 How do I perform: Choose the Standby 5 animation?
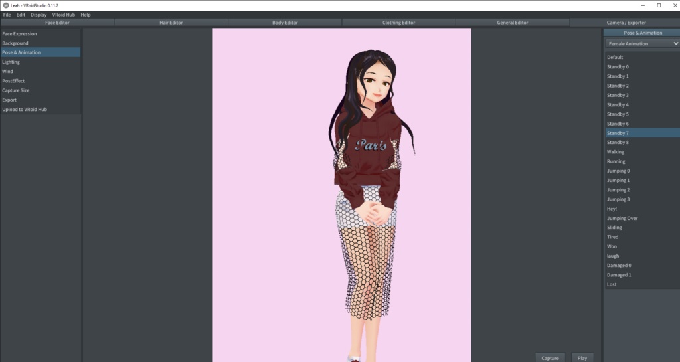[642, 114]
